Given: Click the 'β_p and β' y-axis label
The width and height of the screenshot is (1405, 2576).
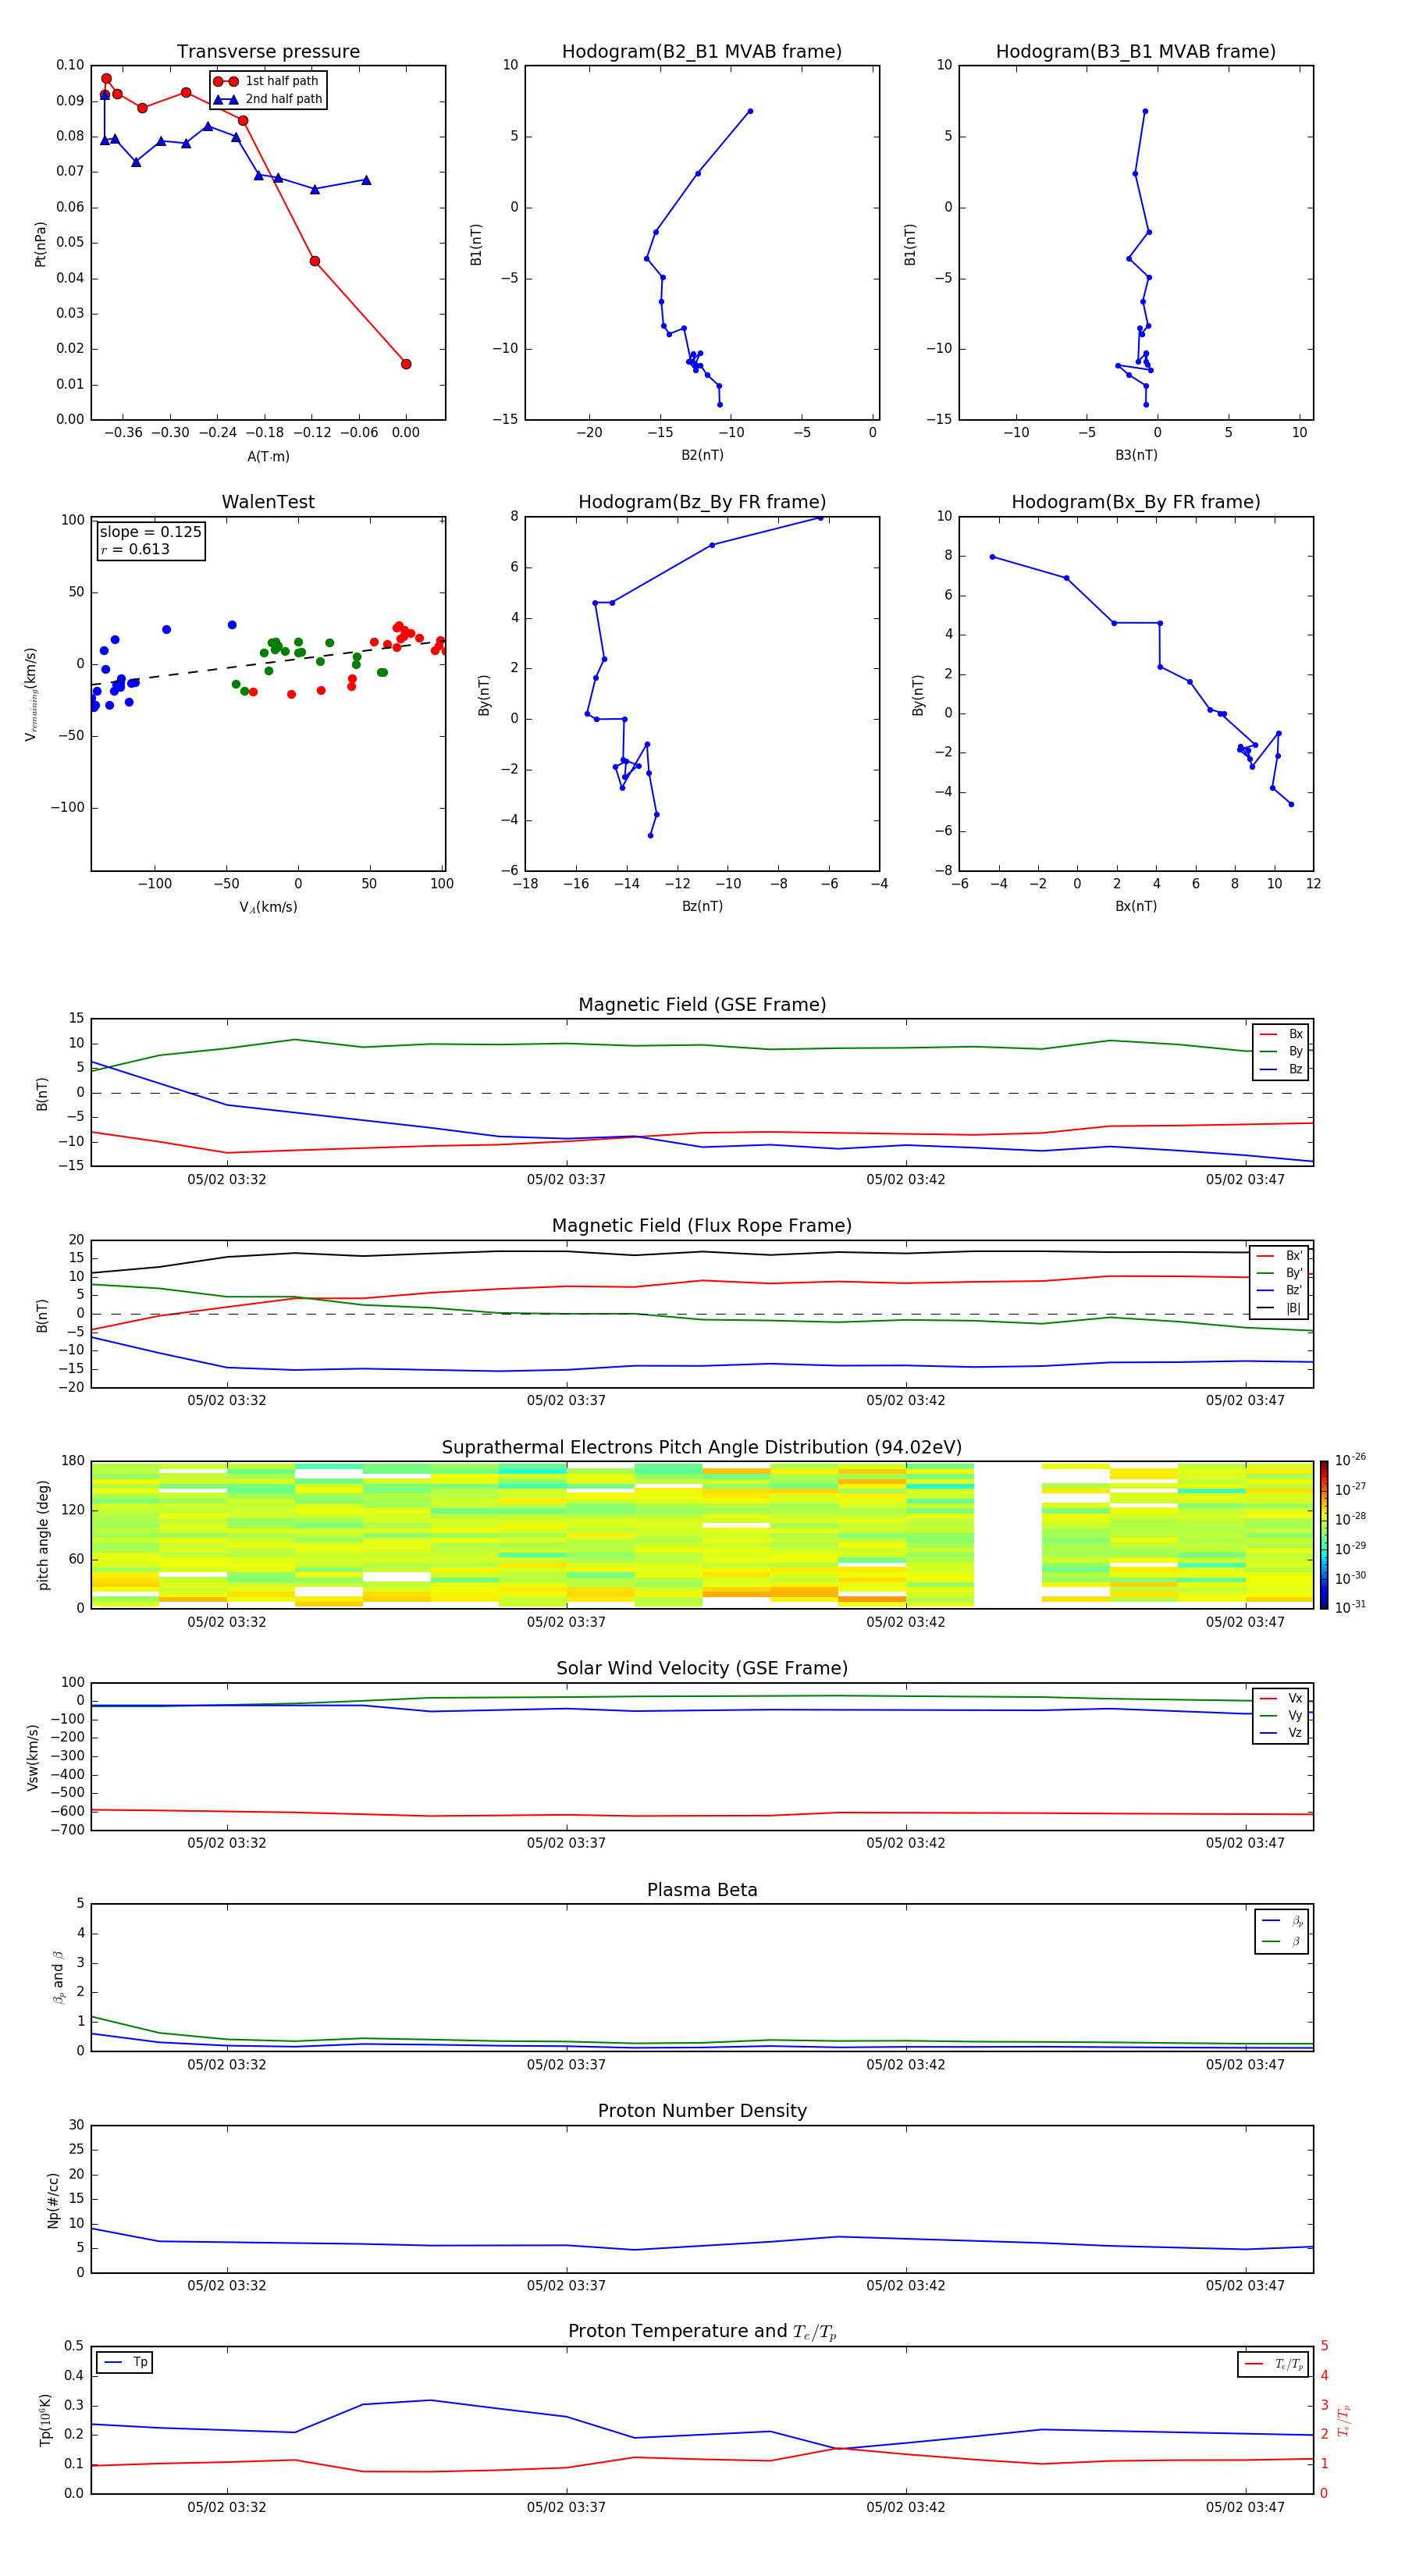Looking at the screenshot, I should click(58, 1978).
